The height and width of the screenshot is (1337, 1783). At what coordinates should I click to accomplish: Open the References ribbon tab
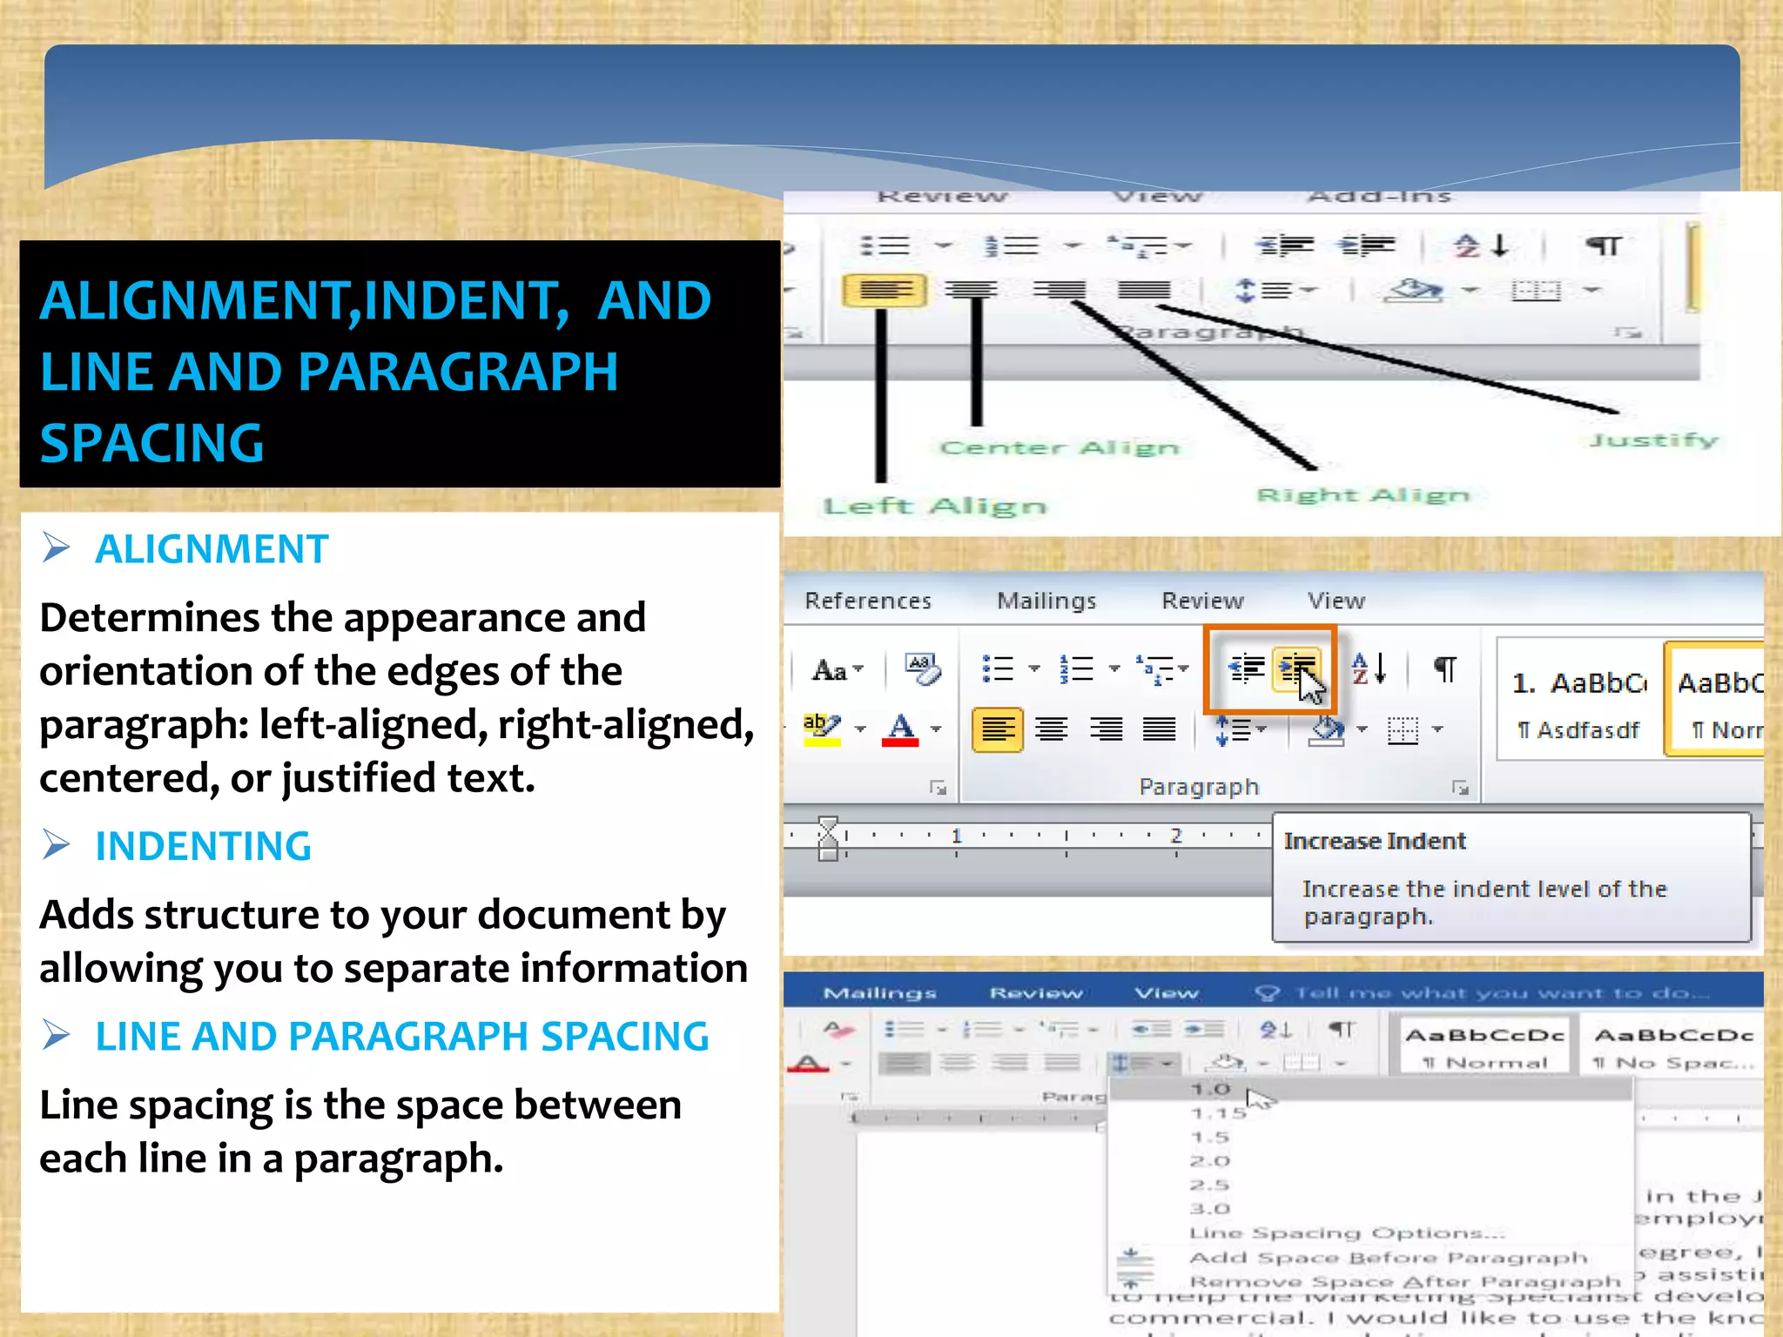[868, 601]
